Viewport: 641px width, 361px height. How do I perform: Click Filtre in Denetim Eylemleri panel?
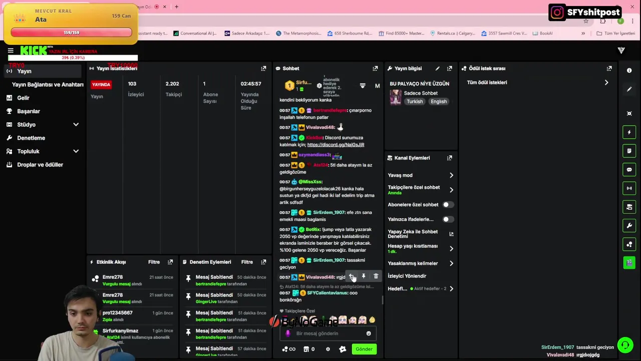click(x=247, y=262)
